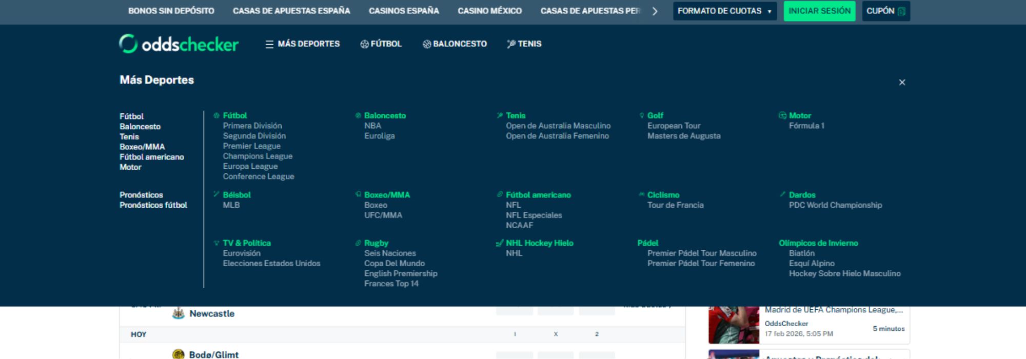Click the Iniciar Sesión button
Viewport: 1026px width, 359px height.
819,11
